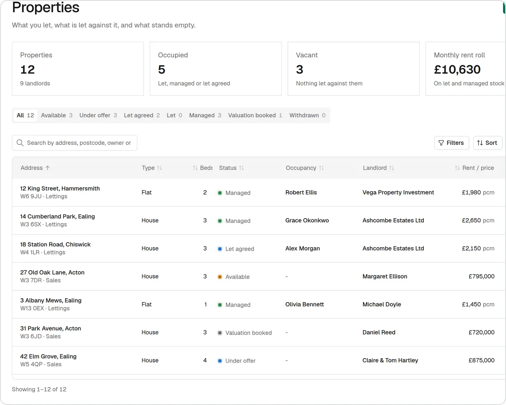The width and height of the screenshot is (506, 405).
Task: Click sort arrows beside Rent / price header
Action: (458, 168)
